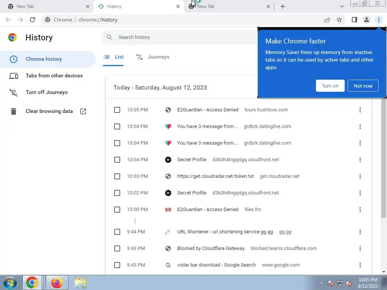Show hidden tray icons arrow
387x290 pixels.
point(321,283)
